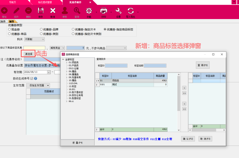The width and height of the screenshot is (239, 158).
Task: Select the 优惠券制作 tab
Action: pyautogui.click(x=75, y=2)
